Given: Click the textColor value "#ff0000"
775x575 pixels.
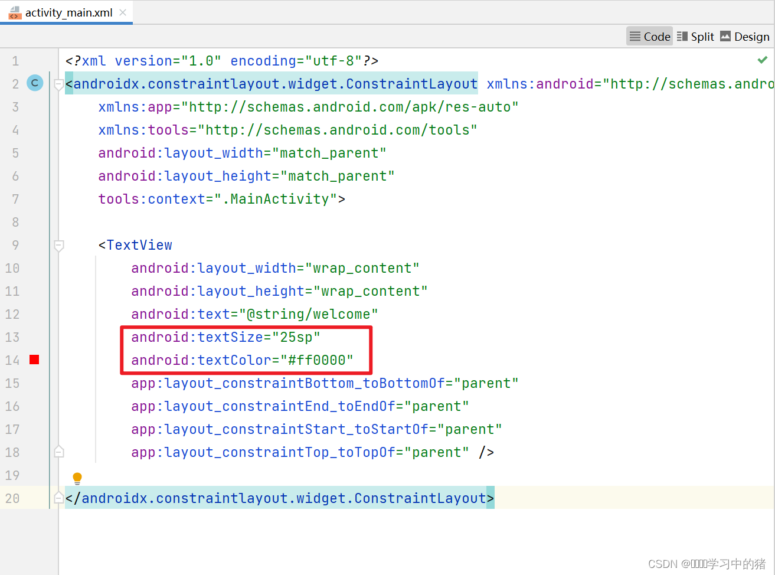Looking at the screenshot, I should (x=318, y=360).
